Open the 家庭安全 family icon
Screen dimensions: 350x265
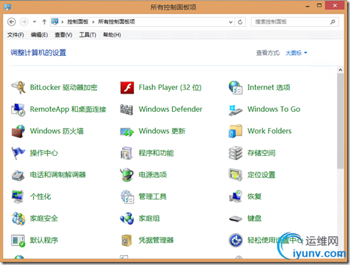18,218
